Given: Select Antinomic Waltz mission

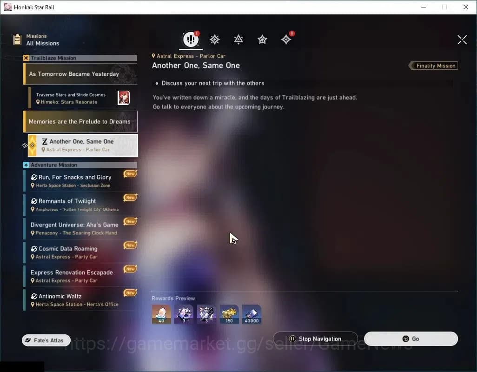Looking at the screenshot, I should 80,300.
